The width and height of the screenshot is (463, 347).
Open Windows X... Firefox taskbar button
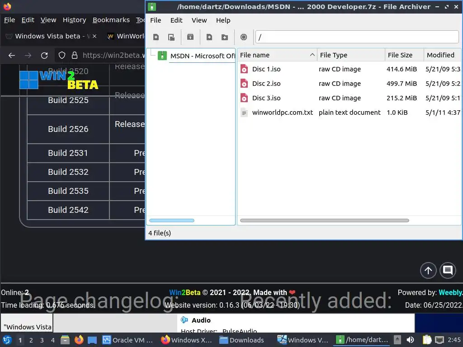click(186, 340)
